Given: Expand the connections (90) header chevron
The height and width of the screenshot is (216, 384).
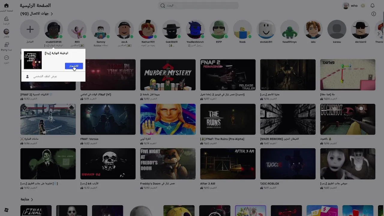Looking at the screenshot, I should click(x=52, y=14).
